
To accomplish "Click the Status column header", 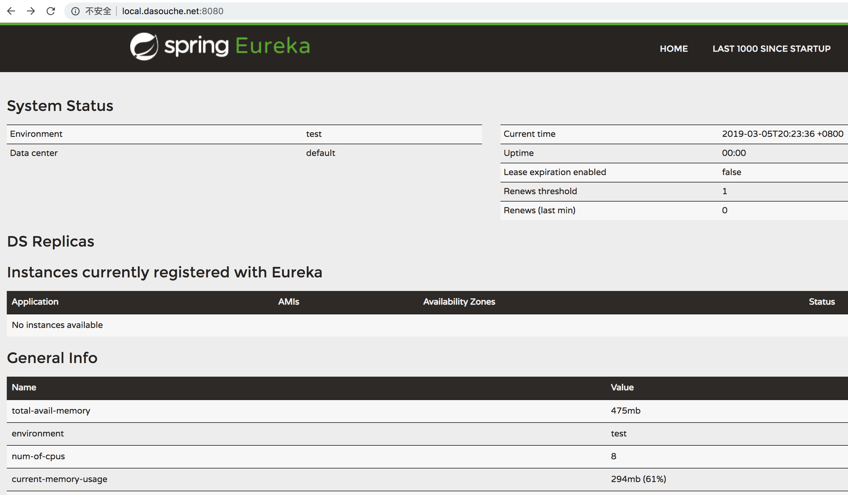I will pyautogui.click(x=821, y=302).
